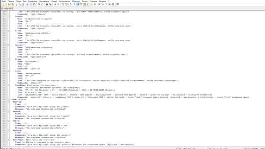
Task: Open the Запуск menu
Action: [x=85, y=1]
